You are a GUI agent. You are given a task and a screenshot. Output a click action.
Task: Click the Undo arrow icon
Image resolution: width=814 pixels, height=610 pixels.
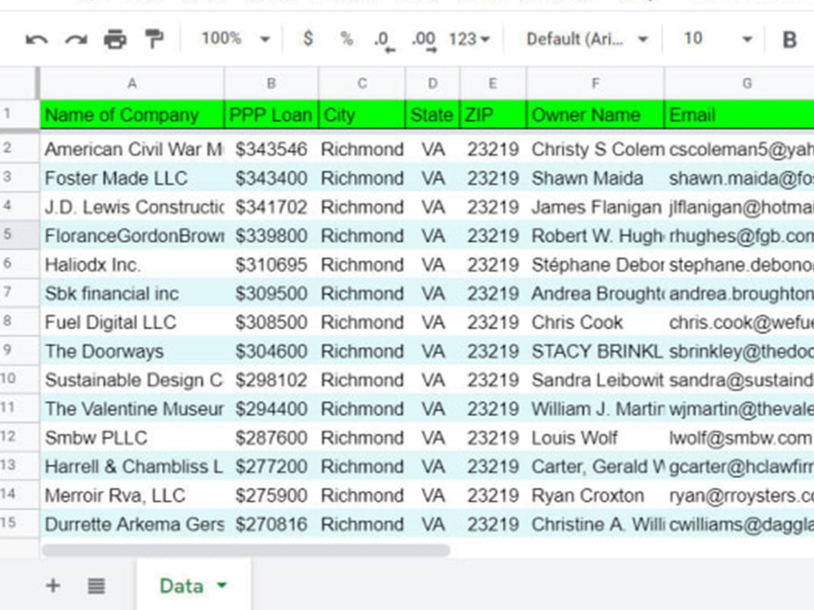click(x=37, y=39)
